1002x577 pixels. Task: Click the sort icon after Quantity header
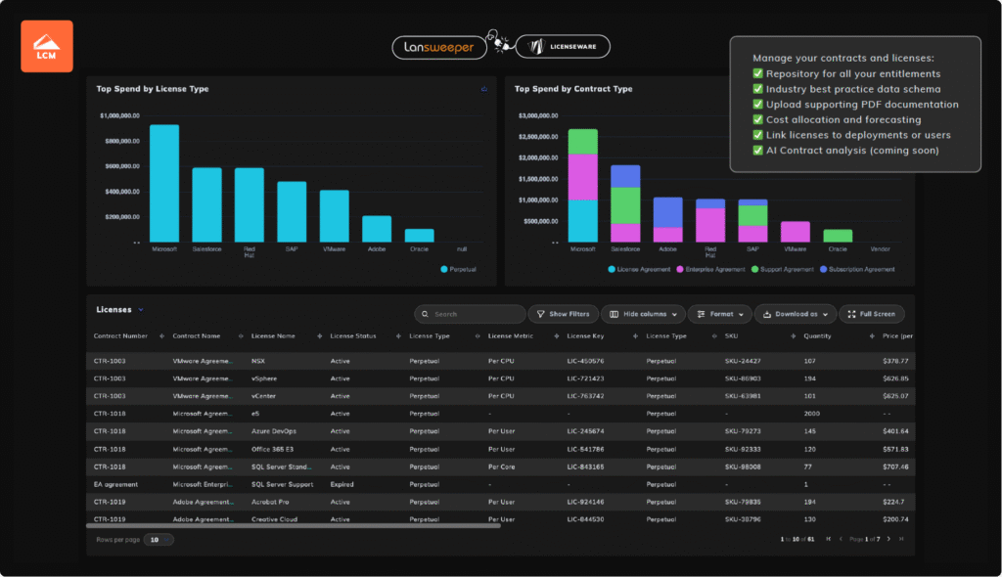click(872, 336)
